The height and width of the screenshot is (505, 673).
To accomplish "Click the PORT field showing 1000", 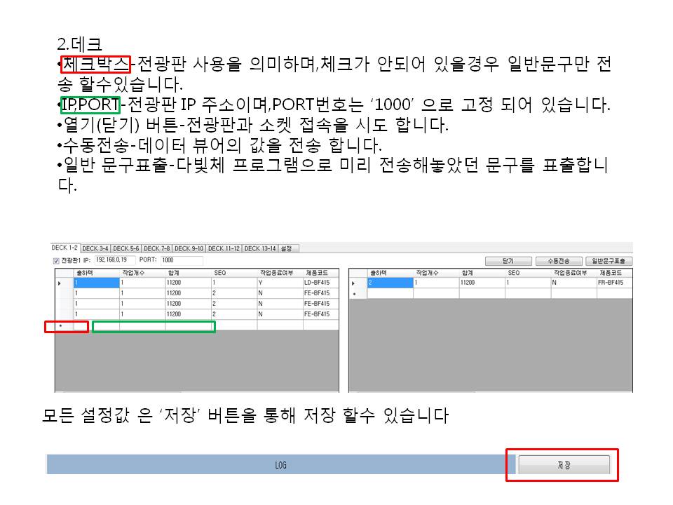I will (x=182, y=260).
